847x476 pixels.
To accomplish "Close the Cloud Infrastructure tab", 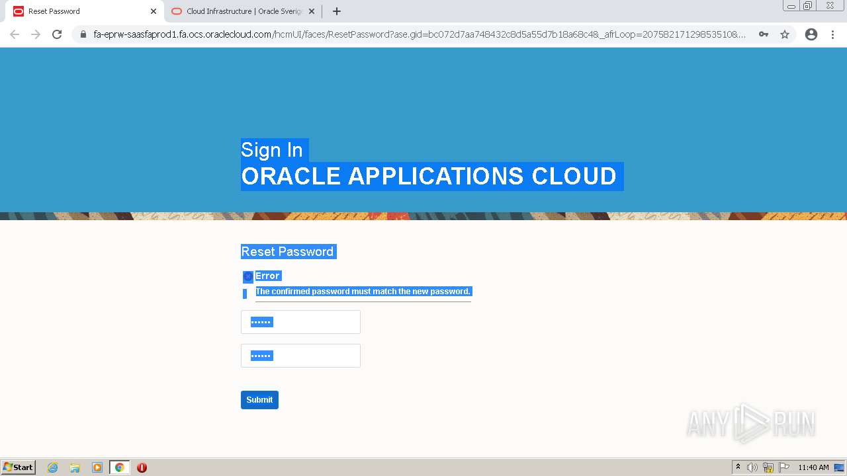I will pyautogui.click(x=312, y=11).
